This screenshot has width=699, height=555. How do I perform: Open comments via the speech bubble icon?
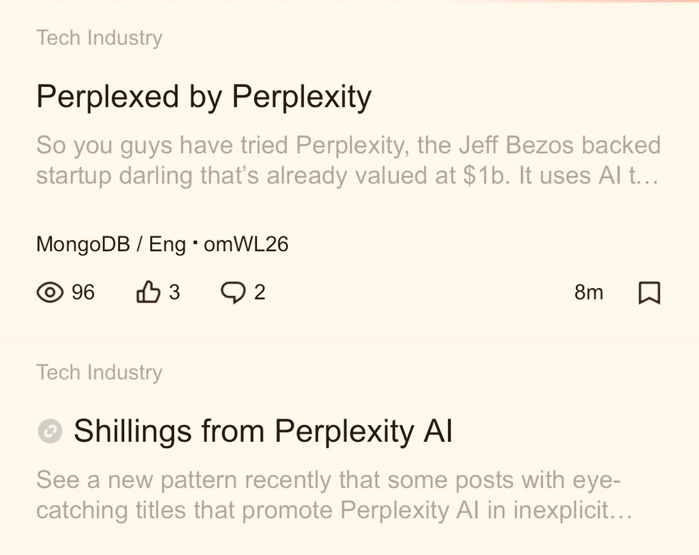tap(232, 292)
